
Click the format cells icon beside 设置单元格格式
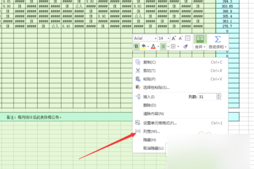138,123
